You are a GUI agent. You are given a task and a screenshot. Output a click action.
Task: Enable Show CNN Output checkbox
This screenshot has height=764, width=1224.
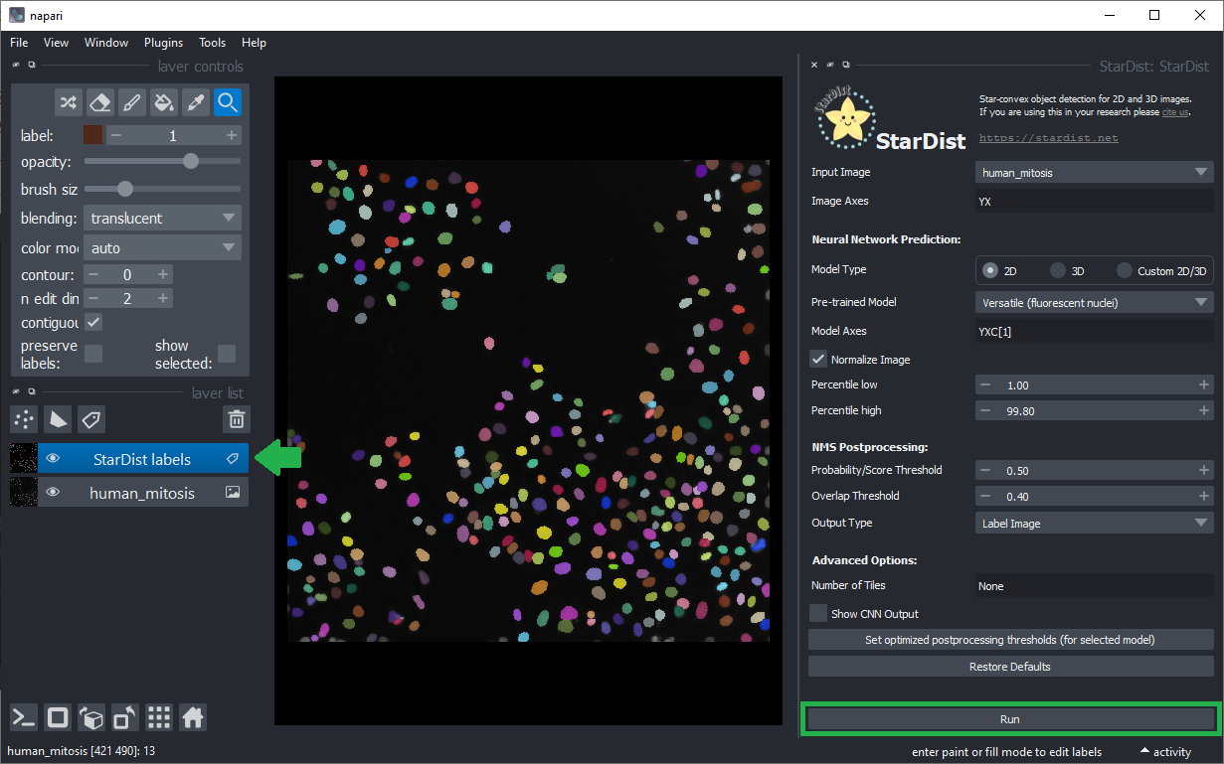[818, 614]
